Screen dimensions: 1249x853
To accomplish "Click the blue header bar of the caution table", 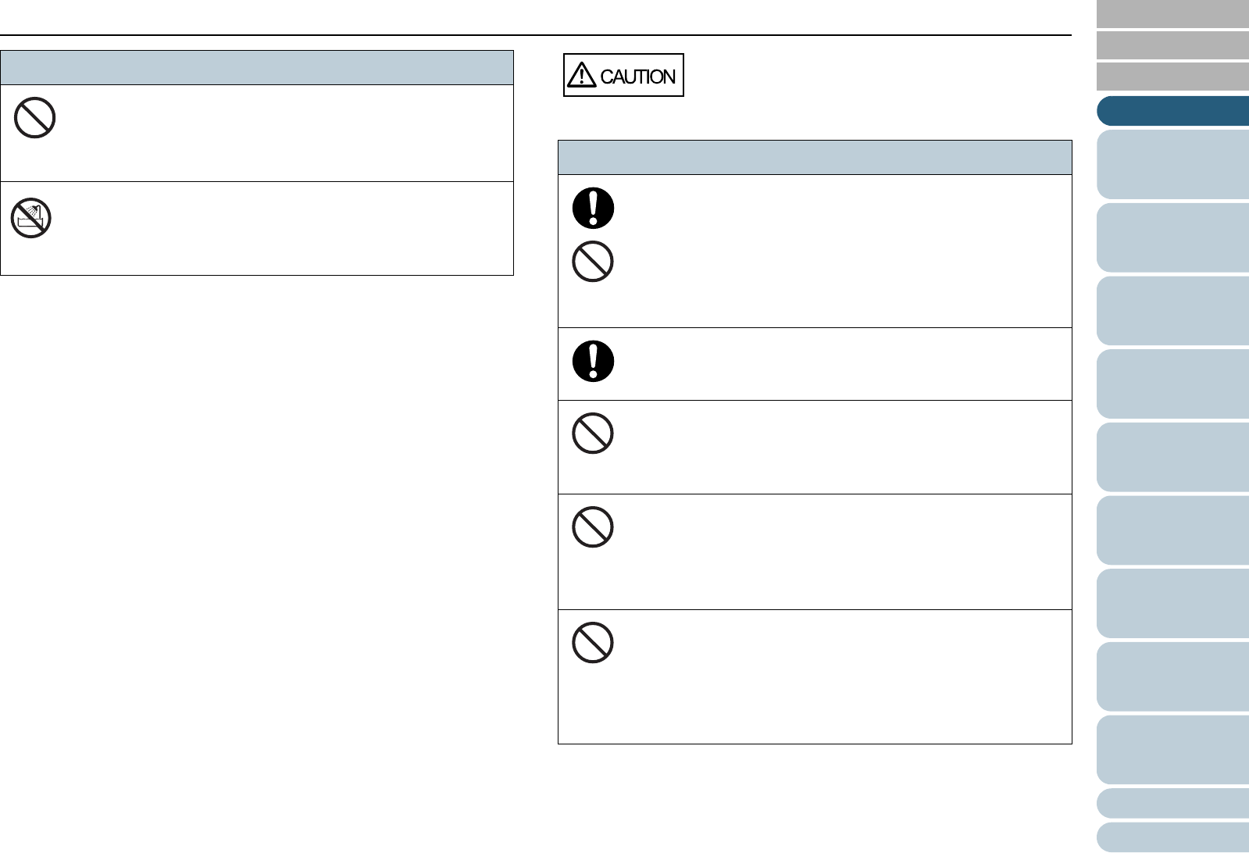I will 815,157.
